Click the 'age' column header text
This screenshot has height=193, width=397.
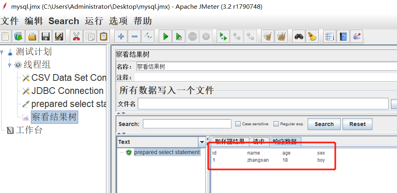click(x=286, y=153)
